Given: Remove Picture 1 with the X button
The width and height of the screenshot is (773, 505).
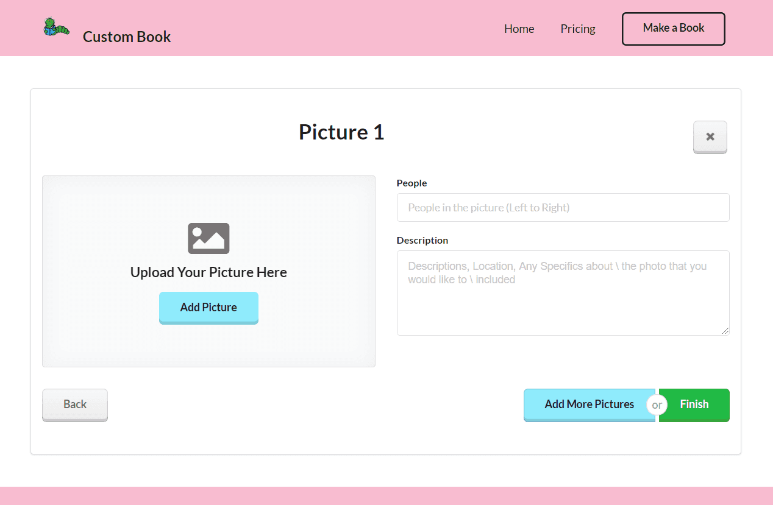Looking at the screenshot, I should [710, 137].
